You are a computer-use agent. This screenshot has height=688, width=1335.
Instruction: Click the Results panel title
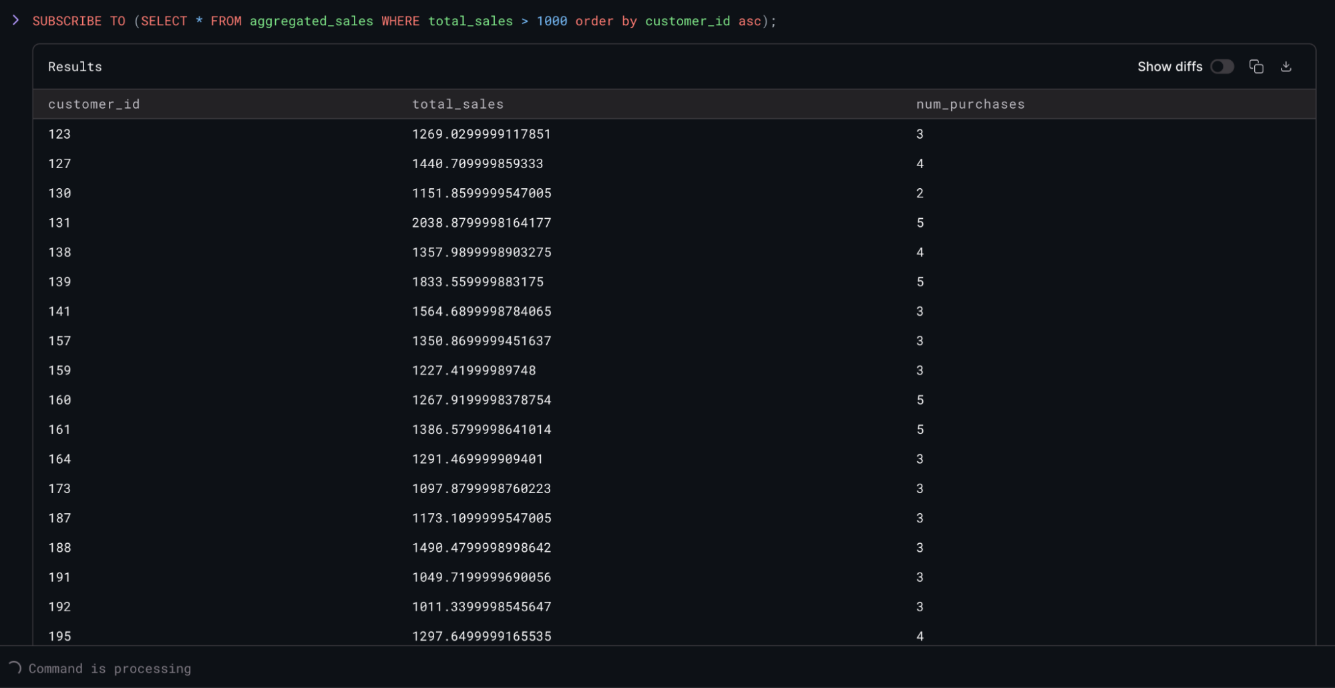75,67
